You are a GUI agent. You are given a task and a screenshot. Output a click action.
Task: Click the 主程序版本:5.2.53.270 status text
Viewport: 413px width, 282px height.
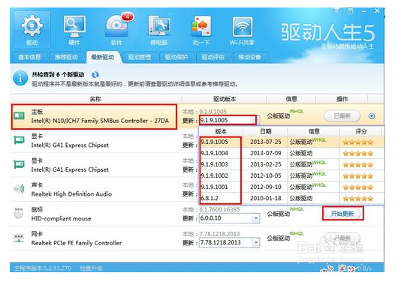click(42, 268)
